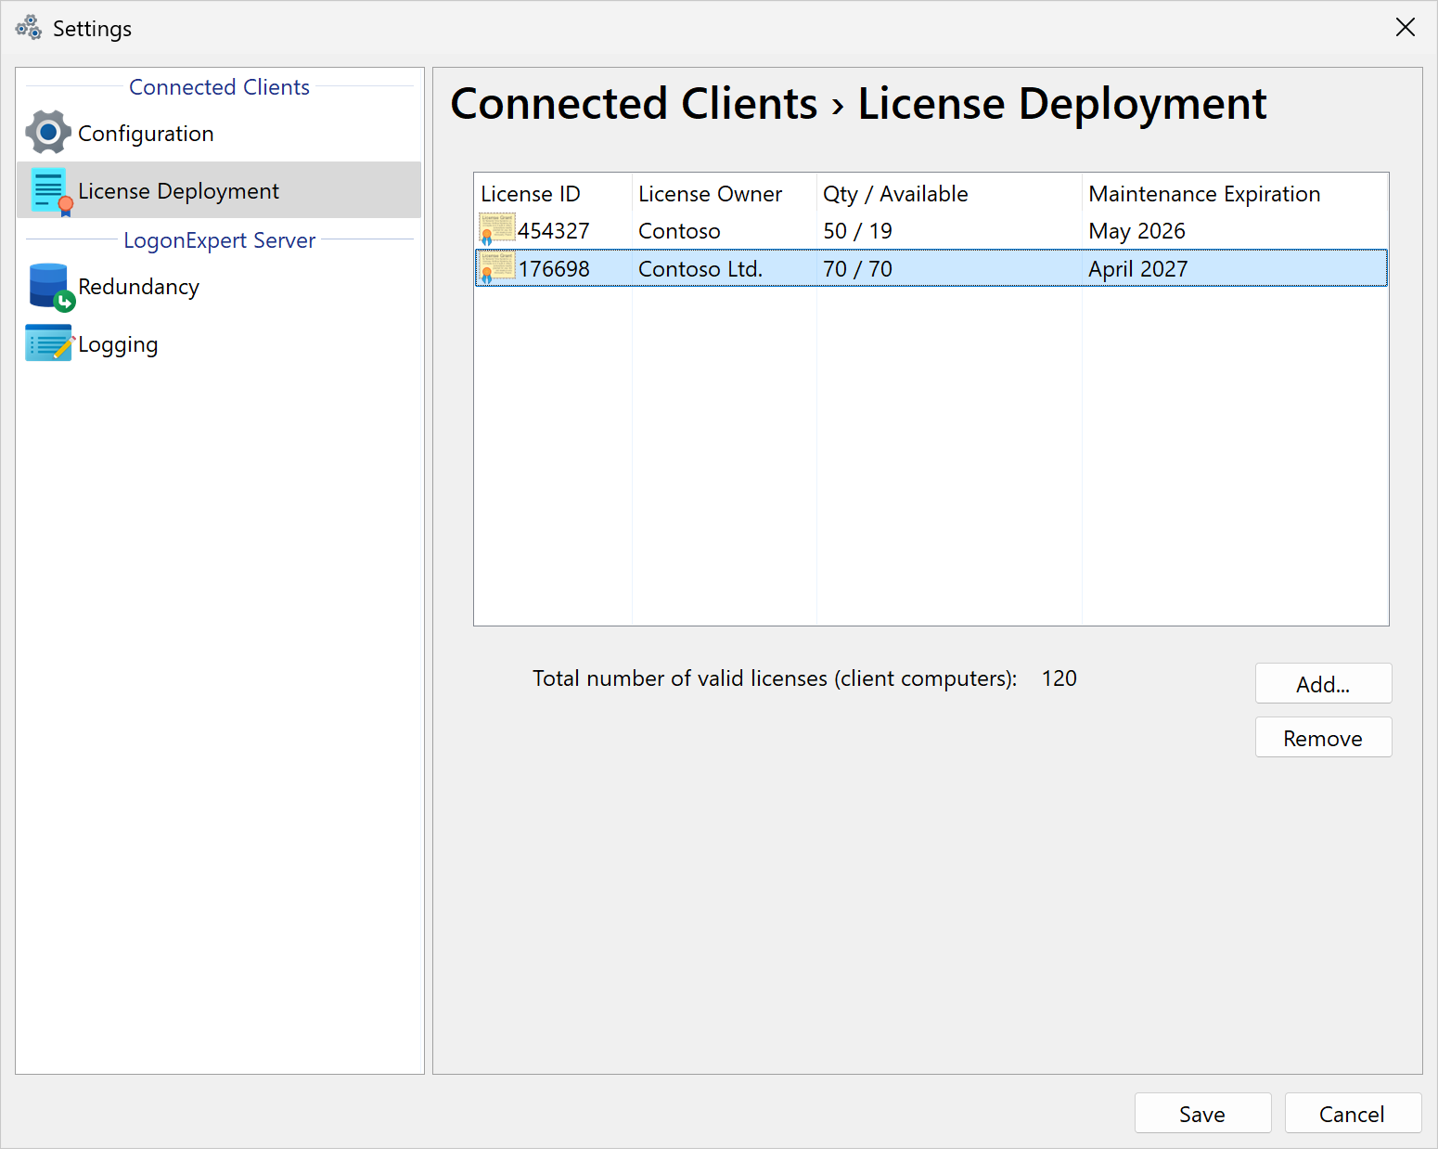
Task: Click the certificate icon for license 454327
Action: [496, 229]
